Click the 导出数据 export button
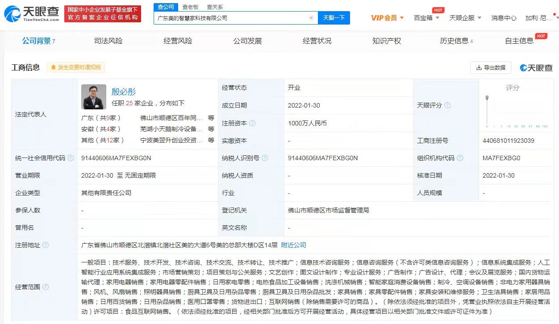Viewport: 559px width, 324px height. pyautogui.click(x=491, y=67)
